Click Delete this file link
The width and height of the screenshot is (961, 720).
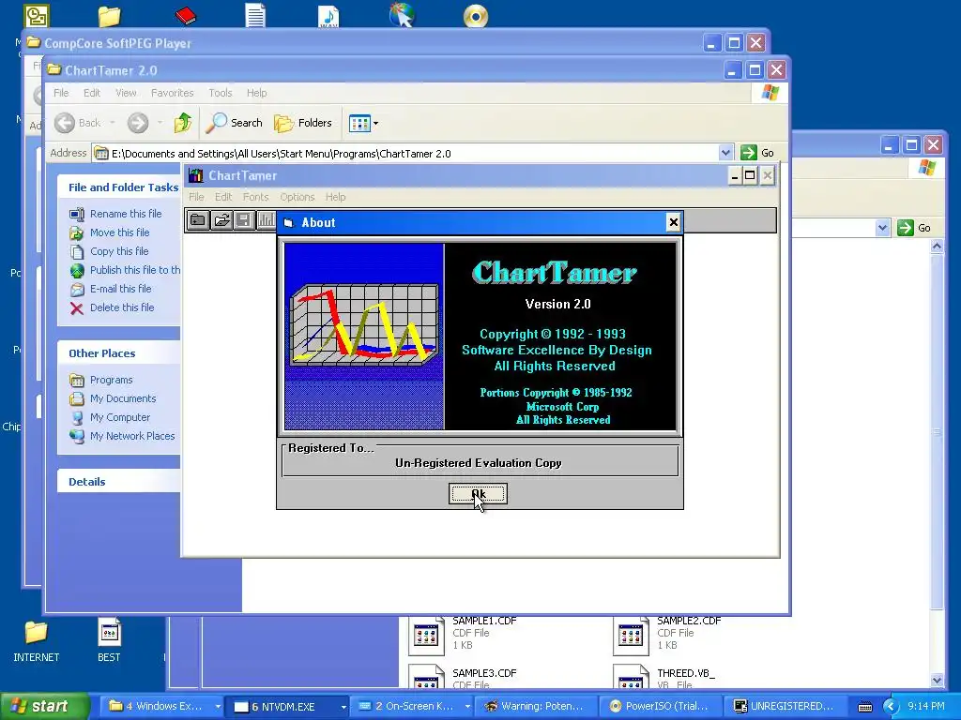tap(122, 307)
